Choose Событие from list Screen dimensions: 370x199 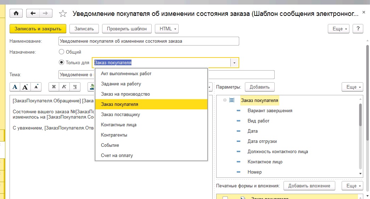[151, 145]
